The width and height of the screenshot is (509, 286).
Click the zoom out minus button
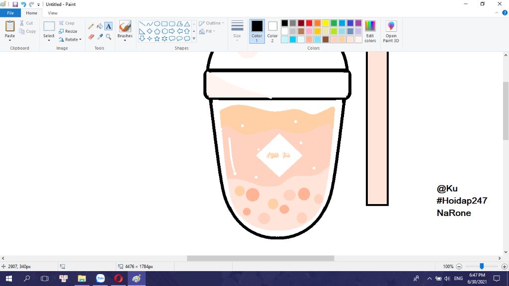459,267
